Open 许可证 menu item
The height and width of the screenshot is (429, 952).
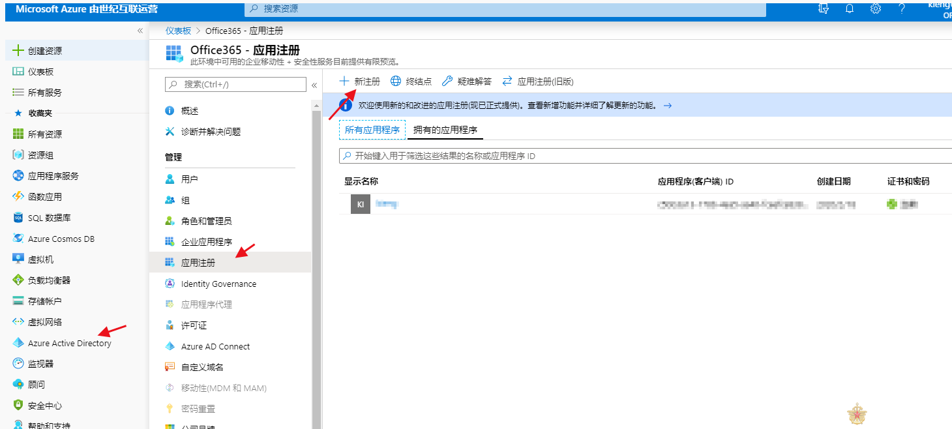194,325
